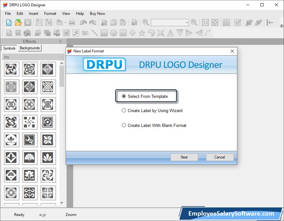Click the Next button in dialog
The image size is (284, 221).
(184, 157)
